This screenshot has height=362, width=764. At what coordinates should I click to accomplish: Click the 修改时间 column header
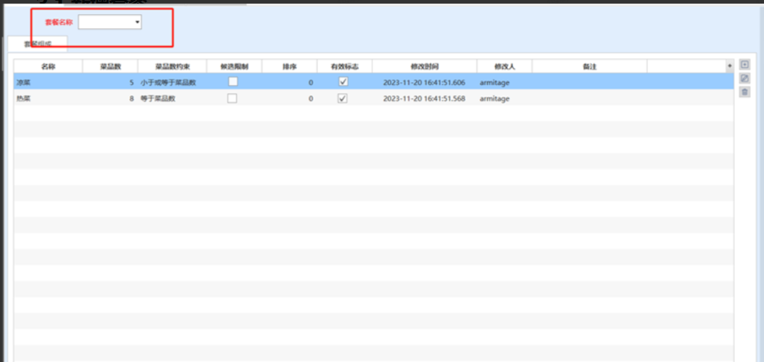424,67
